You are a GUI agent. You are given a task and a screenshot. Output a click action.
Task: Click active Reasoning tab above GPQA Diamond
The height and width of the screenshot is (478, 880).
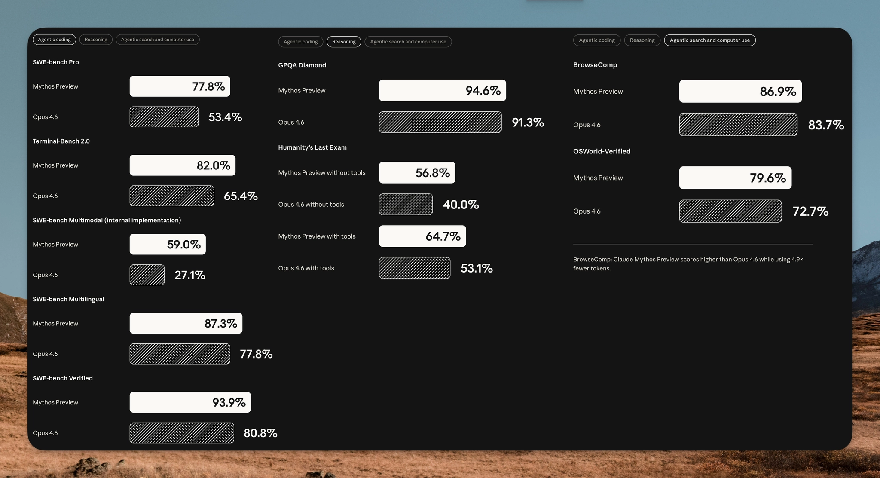[x=344, y=42]
